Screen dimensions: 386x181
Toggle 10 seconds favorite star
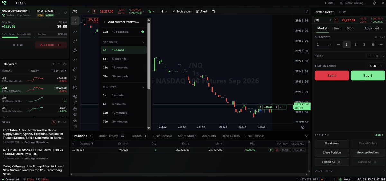tap(142, 32)
